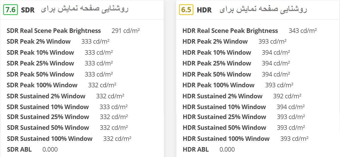Click the SDR Sustained 100% Window label
Viewport: 340px width, 157px height.
point(49,139)
